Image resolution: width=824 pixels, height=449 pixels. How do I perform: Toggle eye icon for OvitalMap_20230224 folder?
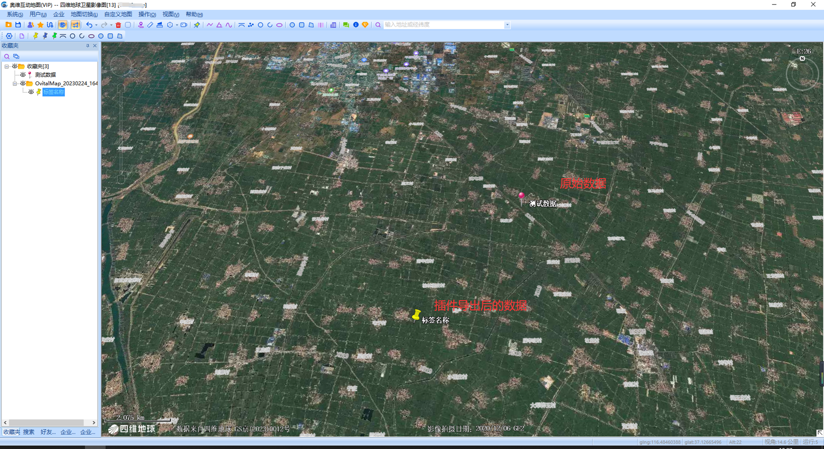coord(23,83)
